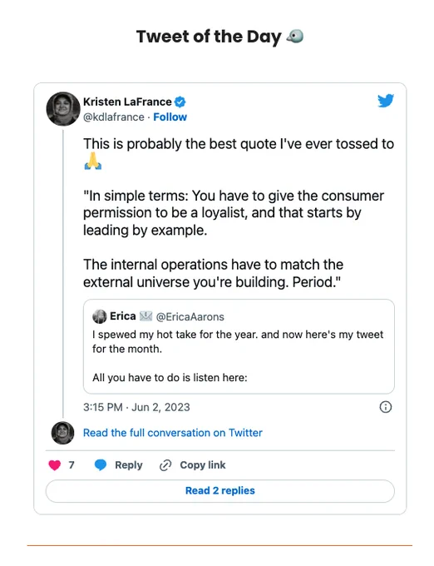Click the Twitter bird logo
Viewport: 434px width, 566px height.
[385, 101]
